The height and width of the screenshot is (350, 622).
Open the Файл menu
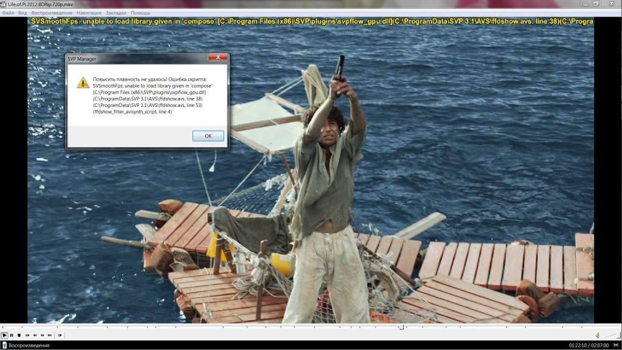(9, 13)
